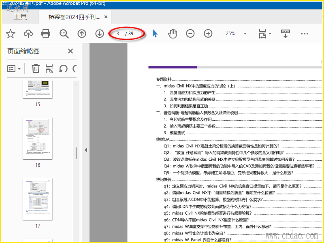The image size is (324, 243).
Task: Open 2. 温度内力和结构形式的关系 entry
Action: pyautogui.click(x=190, y=99)
